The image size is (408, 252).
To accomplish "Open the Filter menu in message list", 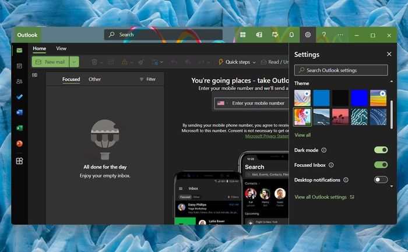I will 147,79.
